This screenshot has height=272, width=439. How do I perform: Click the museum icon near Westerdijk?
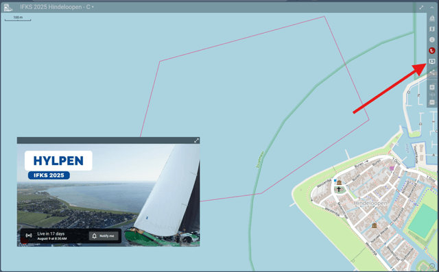339,182
